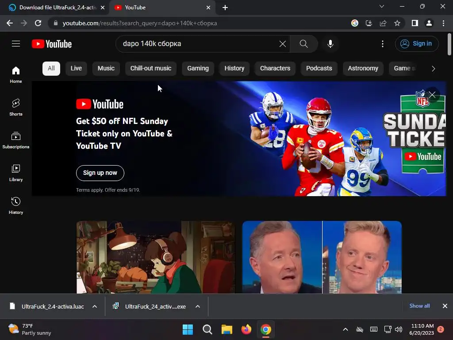453x340 pixels.
Task: Select the Gaming filter chip
Action: click(x=198, y=69)
